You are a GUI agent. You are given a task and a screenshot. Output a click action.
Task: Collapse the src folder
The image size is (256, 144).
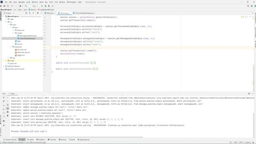coord(6,22)
